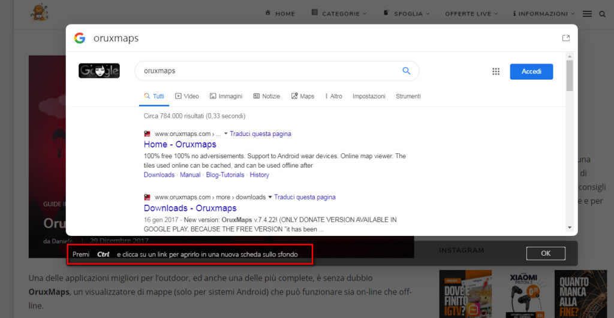614x318 pixels.
Task: Open the Blog-Tutorials sitelink
Action: click(x=225, y=175)
